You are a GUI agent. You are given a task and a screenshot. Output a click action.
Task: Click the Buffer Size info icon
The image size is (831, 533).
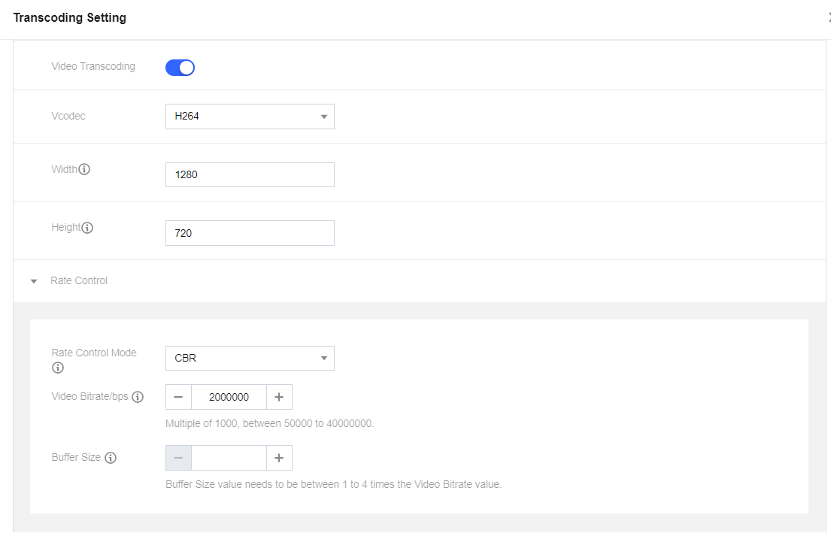pyautogui.click(x=111, y=458)
